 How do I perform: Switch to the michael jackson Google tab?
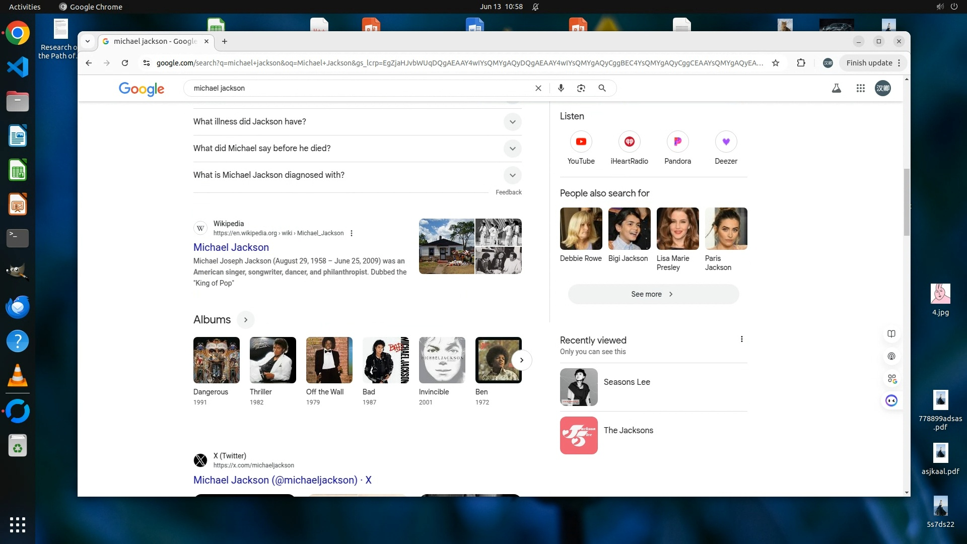155,41
